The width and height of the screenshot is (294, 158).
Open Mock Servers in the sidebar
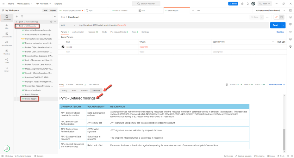[7, 43]
